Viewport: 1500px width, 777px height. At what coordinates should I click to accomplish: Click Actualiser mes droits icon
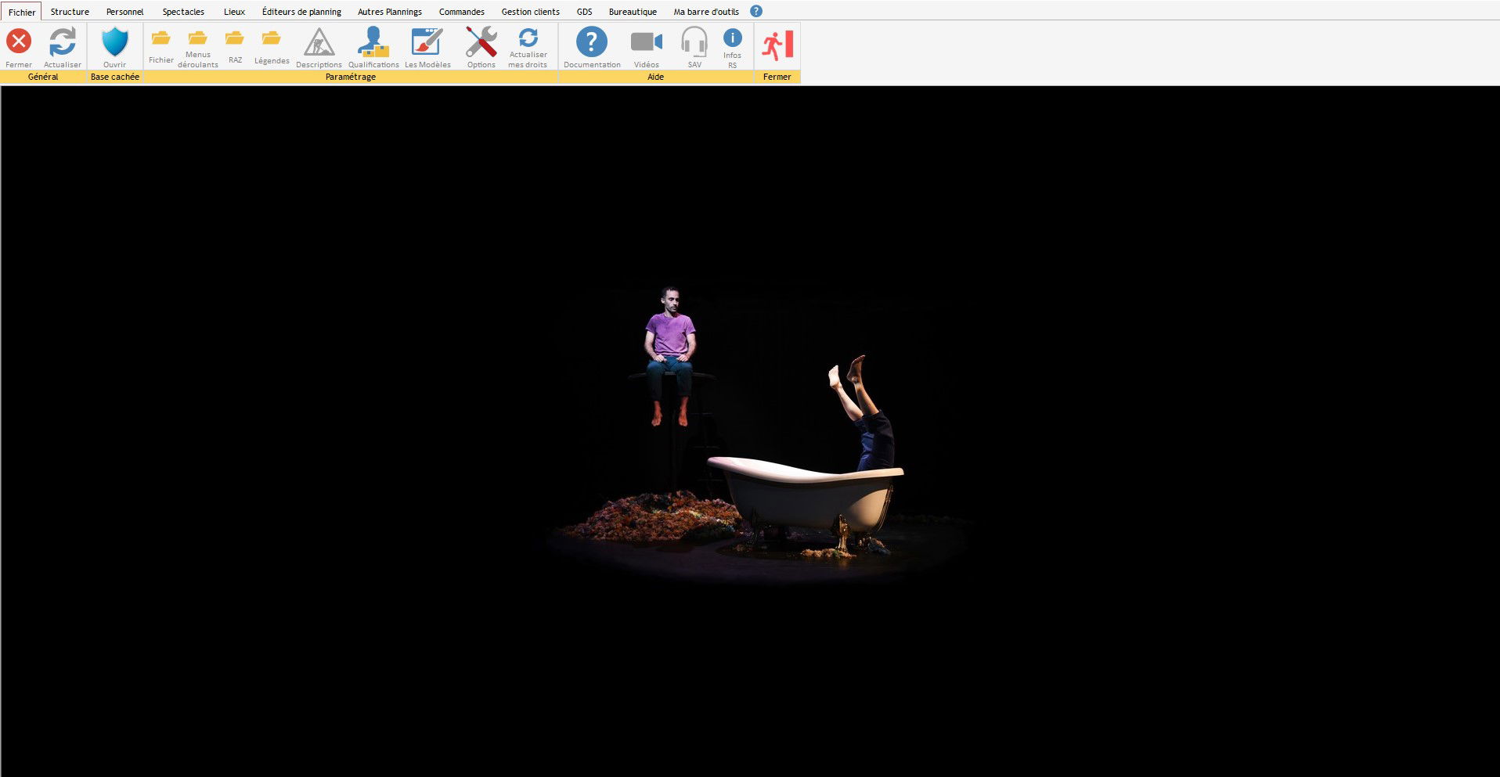(528, 38)
